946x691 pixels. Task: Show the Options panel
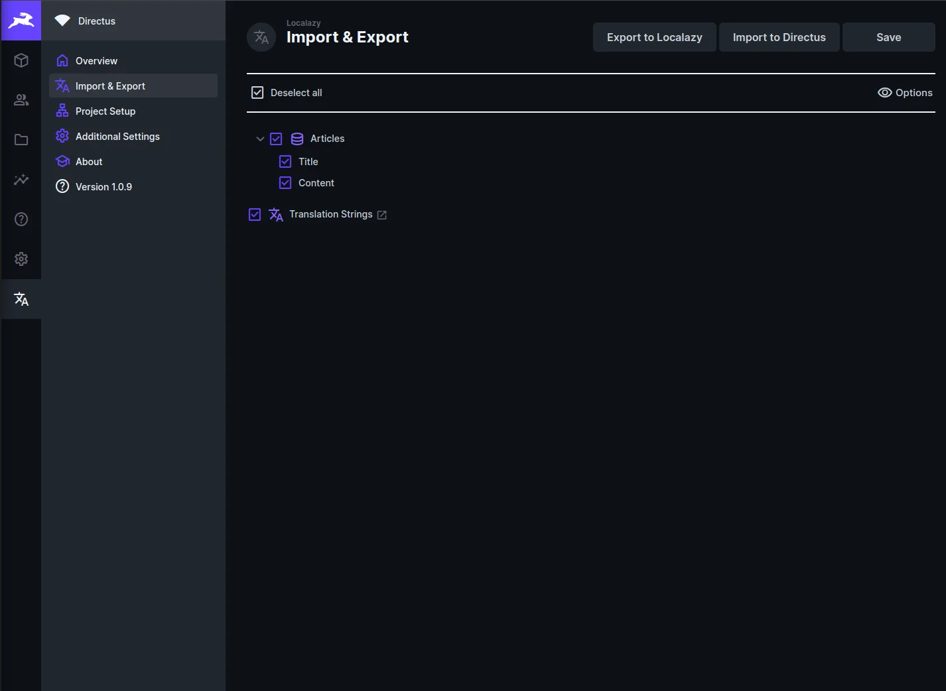(905, 93)
